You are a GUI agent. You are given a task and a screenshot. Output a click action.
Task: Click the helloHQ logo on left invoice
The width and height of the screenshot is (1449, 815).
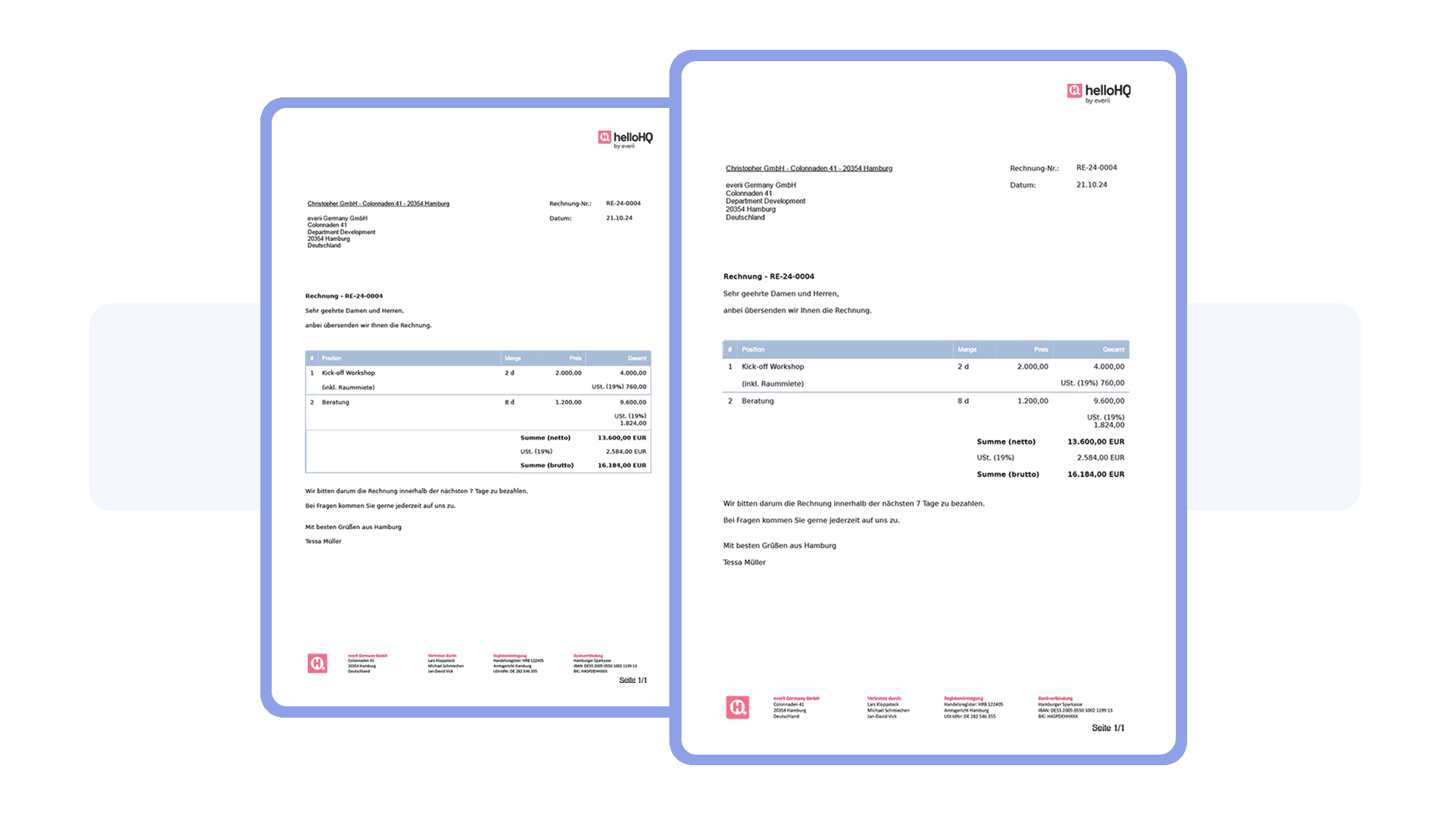point(625,139)
